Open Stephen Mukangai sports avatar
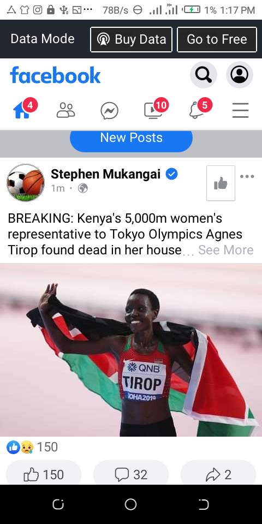This screenshot has width=262, height=524. pyautogui.click(x=26, y=183)
